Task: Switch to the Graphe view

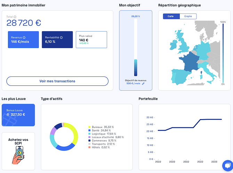Action: click(x=188, y=16)
